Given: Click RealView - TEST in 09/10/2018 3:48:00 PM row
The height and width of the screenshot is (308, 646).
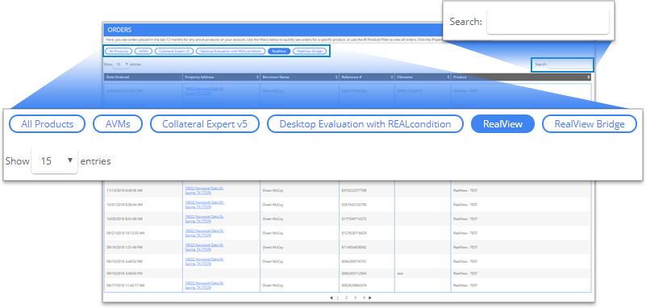Looking at the screenshot, I should point(465,273).
